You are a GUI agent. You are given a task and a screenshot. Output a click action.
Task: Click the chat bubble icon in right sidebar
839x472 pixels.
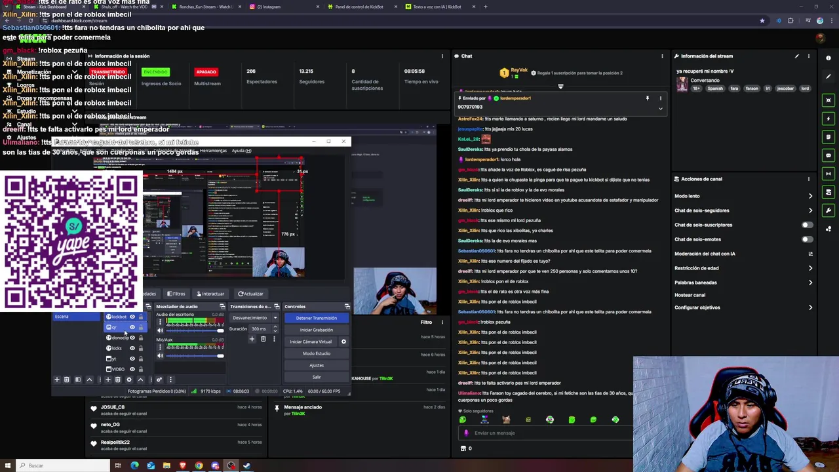(829, 155)
